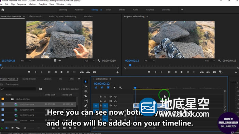The image size is (239, 134).
Task: Step forward one frame in Source monitor
Action: coord(68,72)
